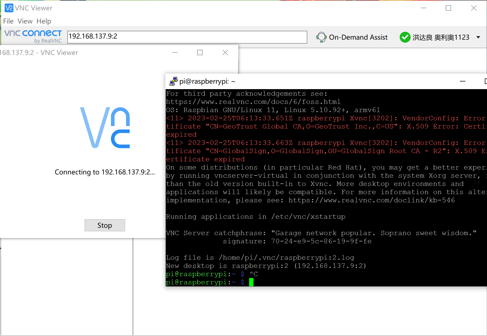Screen dimensions: 487x336
Task: Click the signature 70-24-e9-5c-86-19-9f-fe text
Action: 321,241
